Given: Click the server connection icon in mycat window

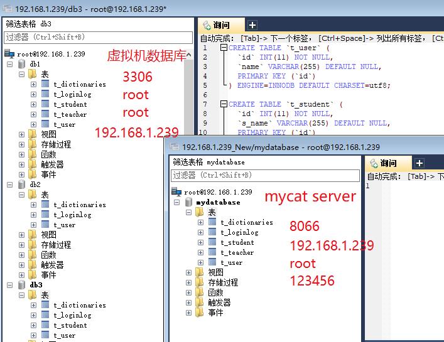Looking at the screenshot, I should click(176, 192).
